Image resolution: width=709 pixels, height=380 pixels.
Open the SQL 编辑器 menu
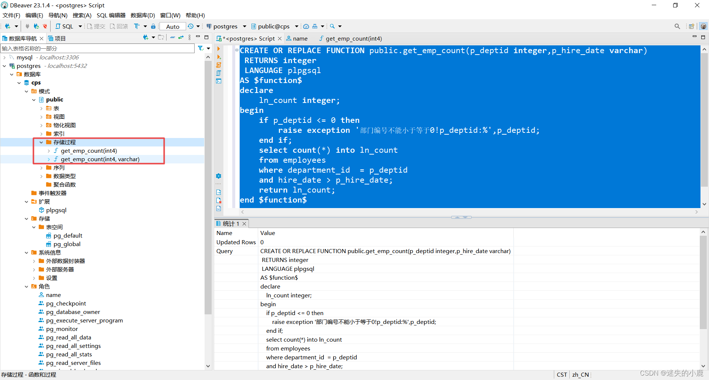(111, 15)
